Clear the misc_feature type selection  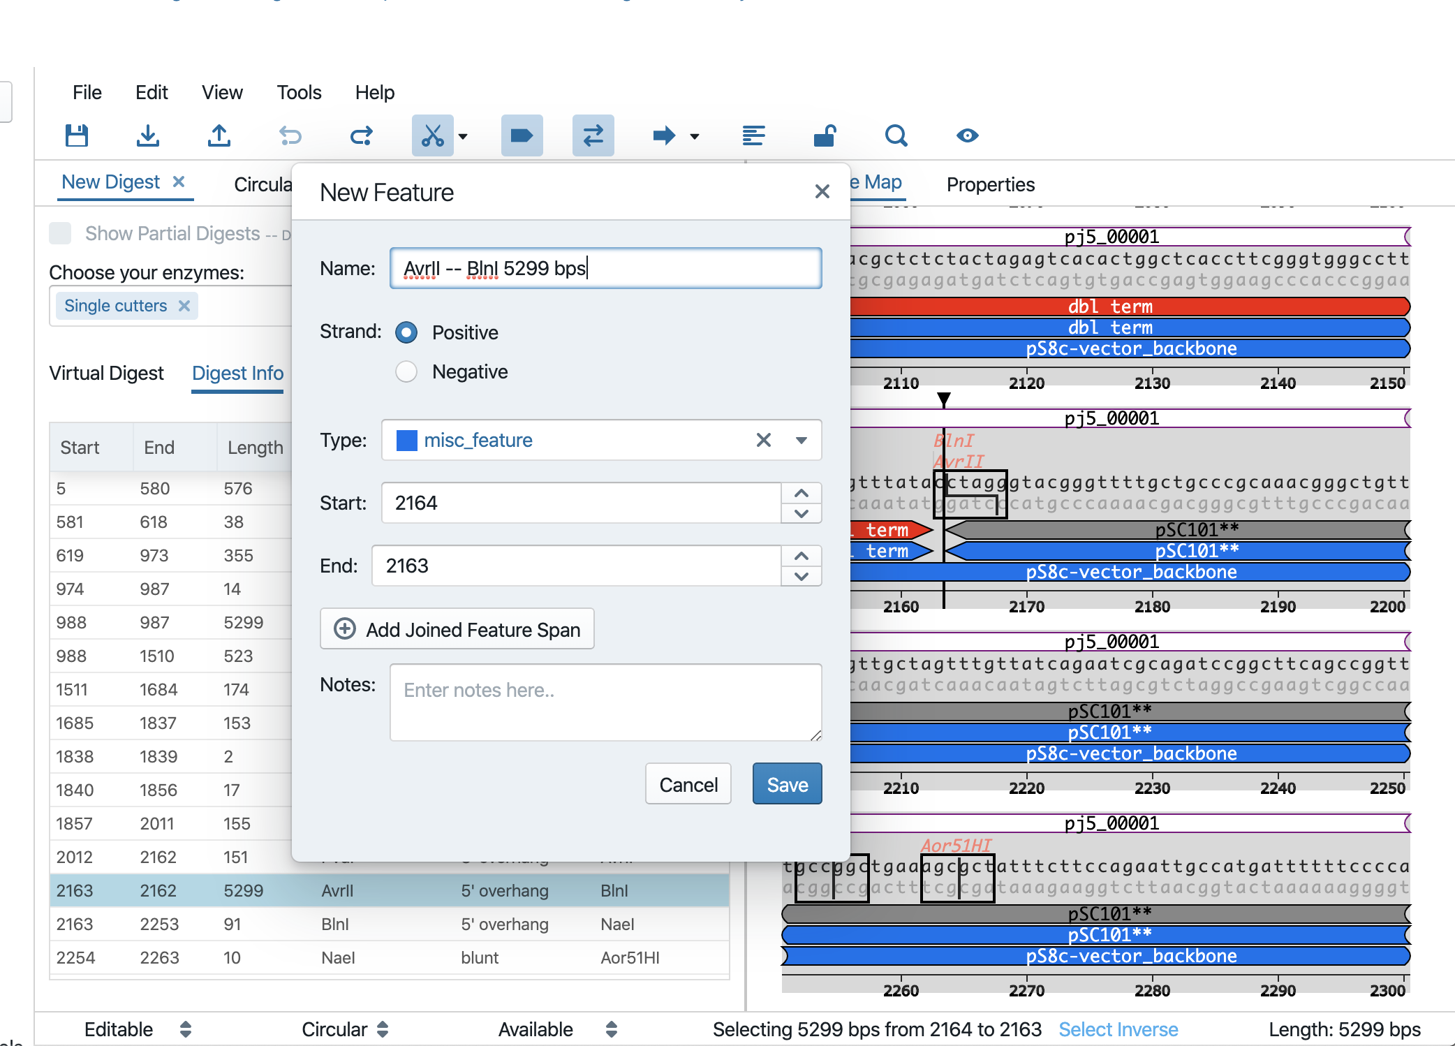click(764, 440)
